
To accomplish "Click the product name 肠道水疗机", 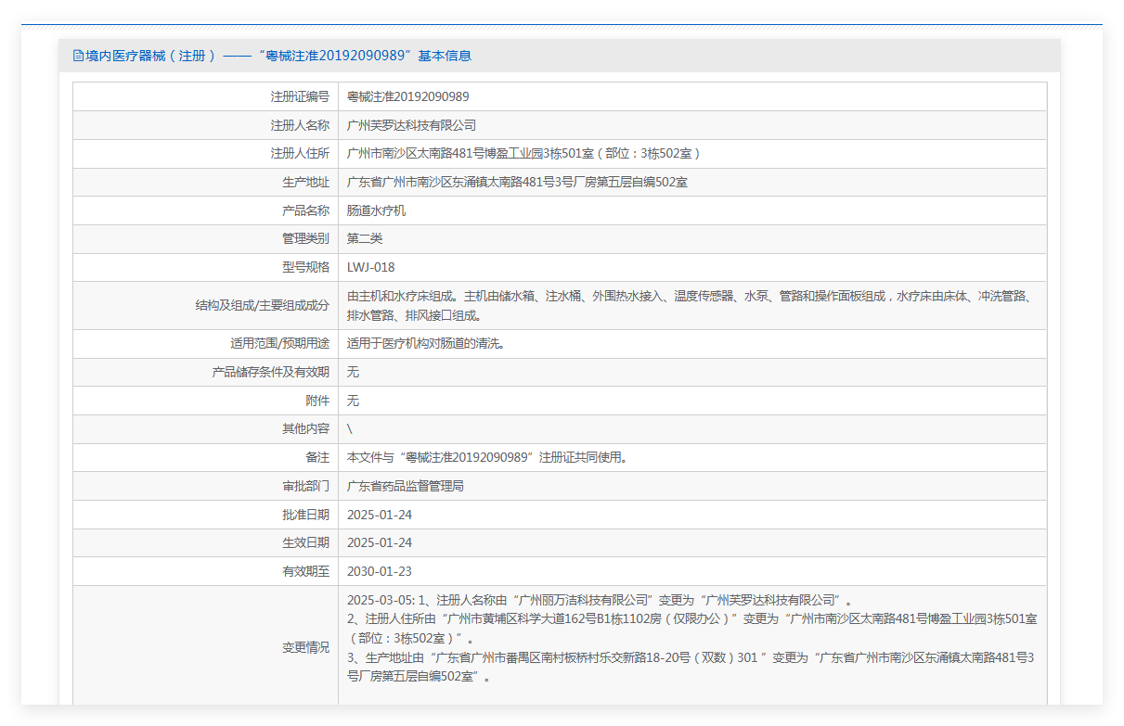I will 376,210.
